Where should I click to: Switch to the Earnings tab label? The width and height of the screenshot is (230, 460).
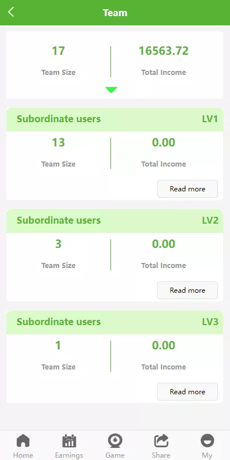(x=69, y=455)
